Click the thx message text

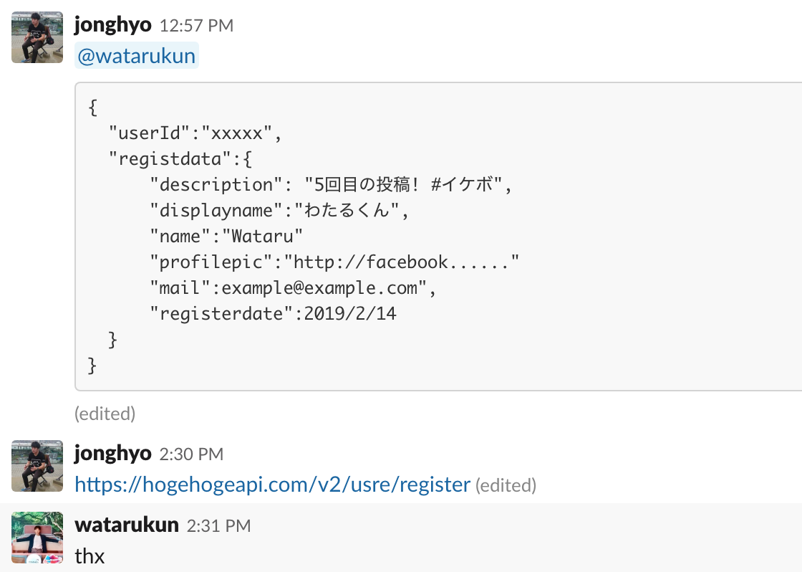(90, 556)
